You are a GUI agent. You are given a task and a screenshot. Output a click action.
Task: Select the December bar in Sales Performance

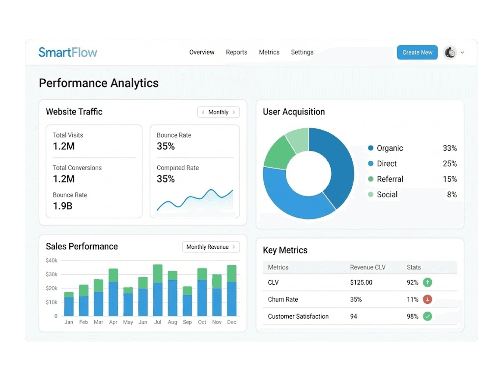click(231, 290)
